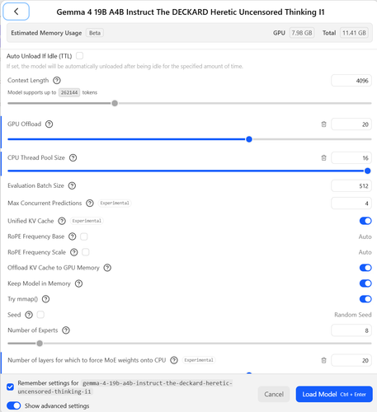377x412 pixels.
Task: Focus the Context Length input field
Action: tap(351, 81)
